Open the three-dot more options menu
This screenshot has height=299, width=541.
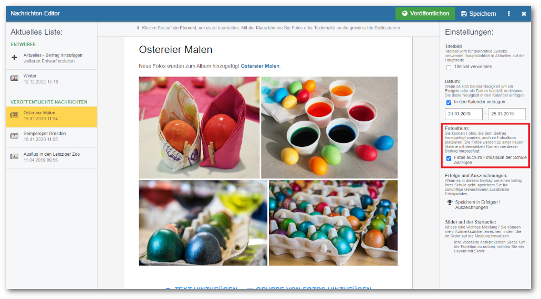coord(508,14)
